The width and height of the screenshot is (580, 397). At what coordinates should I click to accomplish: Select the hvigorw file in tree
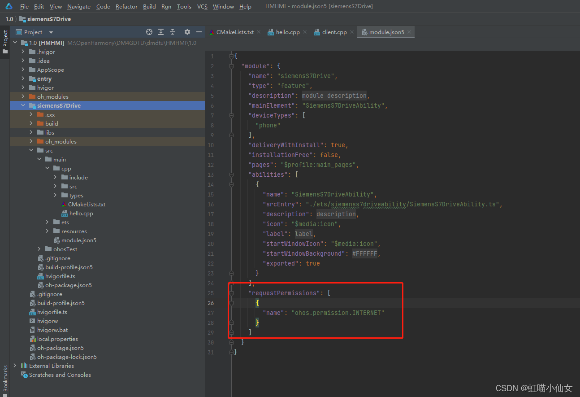coord(48,321)
